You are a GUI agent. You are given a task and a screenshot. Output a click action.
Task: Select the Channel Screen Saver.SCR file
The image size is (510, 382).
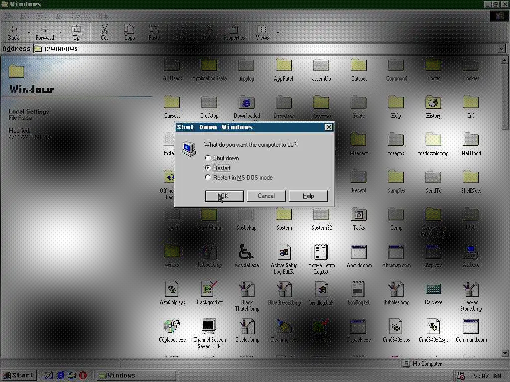click(x=210, y=334)
